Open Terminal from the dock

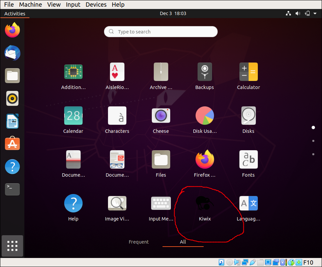point(12,189)
